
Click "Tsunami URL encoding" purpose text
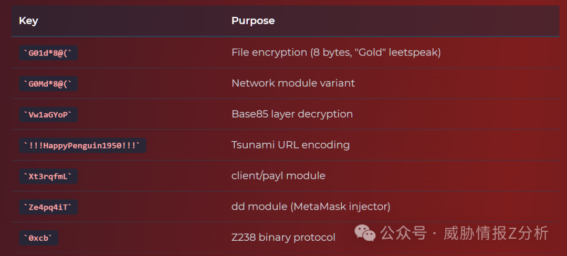coord(290,145)
